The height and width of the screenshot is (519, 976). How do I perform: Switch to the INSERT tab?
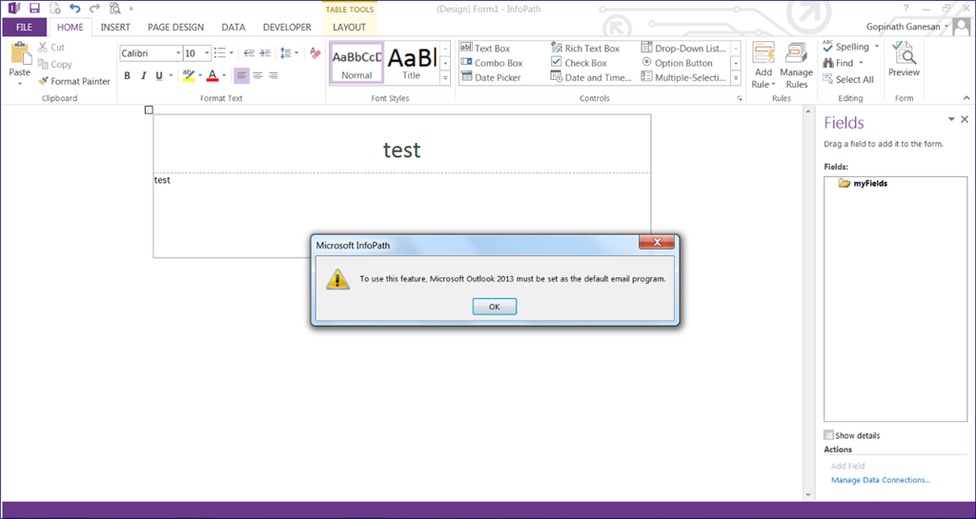[115, 28]
